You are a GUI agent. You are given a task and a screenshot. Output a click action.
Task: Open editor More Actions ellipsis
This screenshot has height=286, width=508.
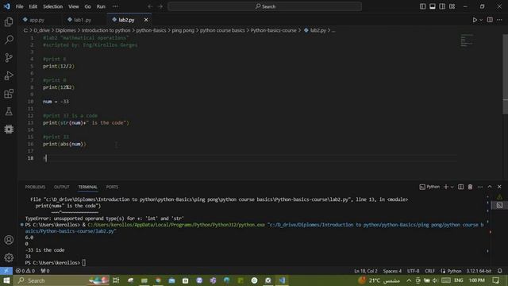(x=499, y=20)
